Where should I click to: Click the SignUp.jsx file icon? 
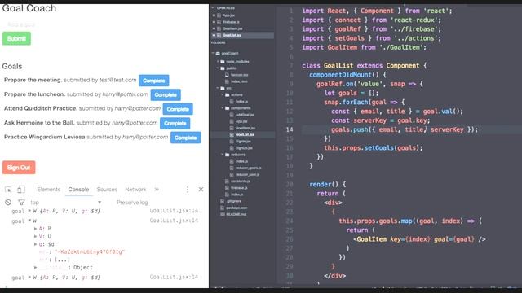[232, 148]
